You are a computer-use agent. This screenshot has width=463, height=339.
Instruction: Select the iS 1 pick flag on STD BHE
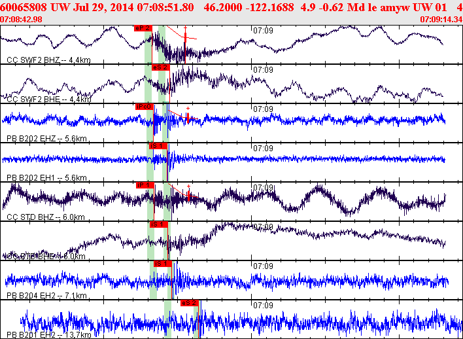159,224
